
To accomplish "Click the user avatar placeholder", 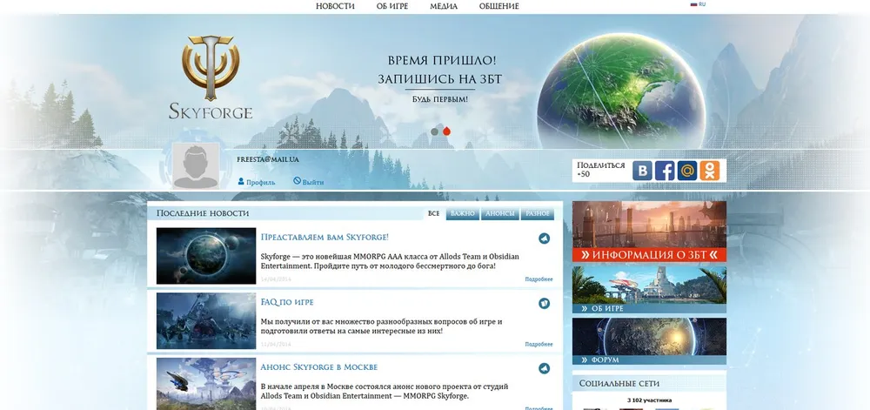I will (x=196, y=166).
